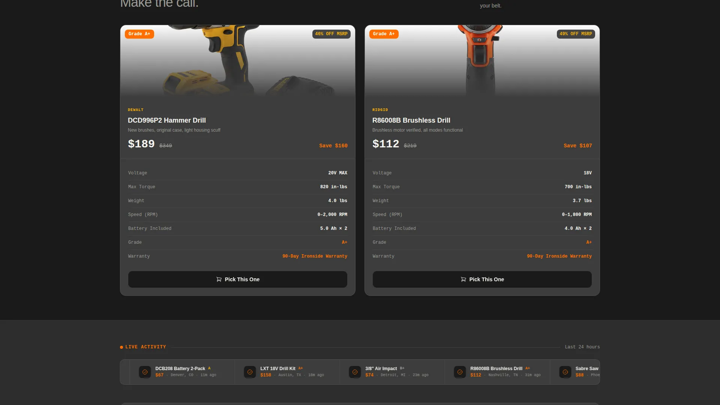Click the 700 in-lbs torque value
The width and height of the screenshot is (720, 405).
(578, 187)
